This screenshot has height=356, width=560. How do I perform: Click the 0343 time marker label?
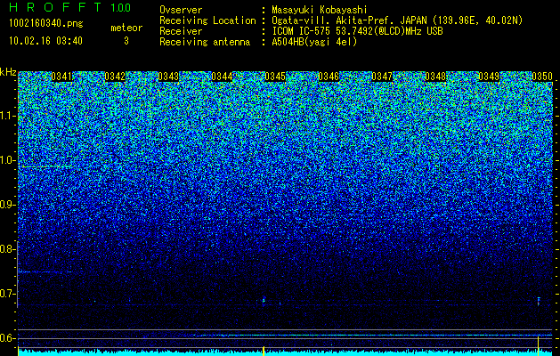168,77
